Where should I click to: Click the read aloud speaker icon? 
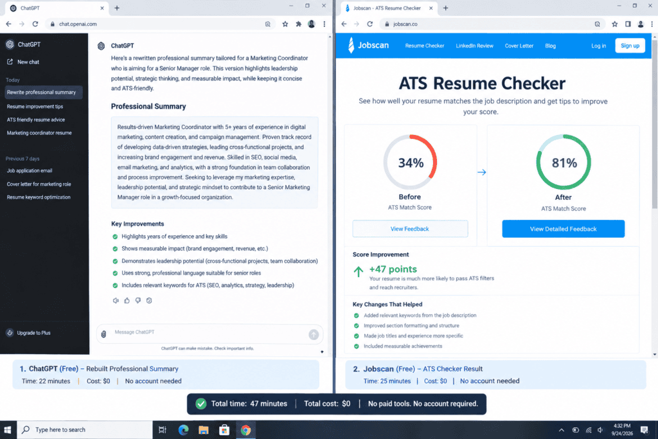[116, 301]
